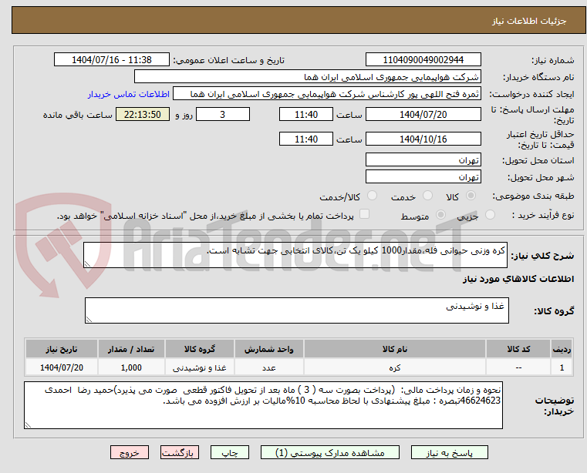Select the کالا radio button
Screen dimensions: 587x473
point(471,196)
